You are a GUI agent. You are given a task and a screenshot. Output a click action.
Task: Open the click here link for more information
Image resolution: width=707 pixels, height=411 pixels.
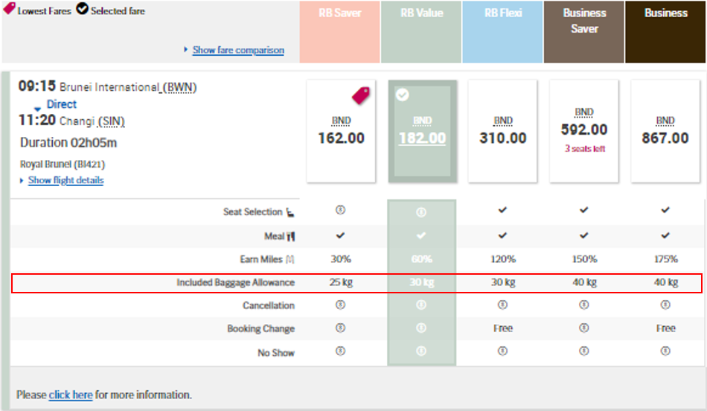pyautogui.click(x=71, y=395)
